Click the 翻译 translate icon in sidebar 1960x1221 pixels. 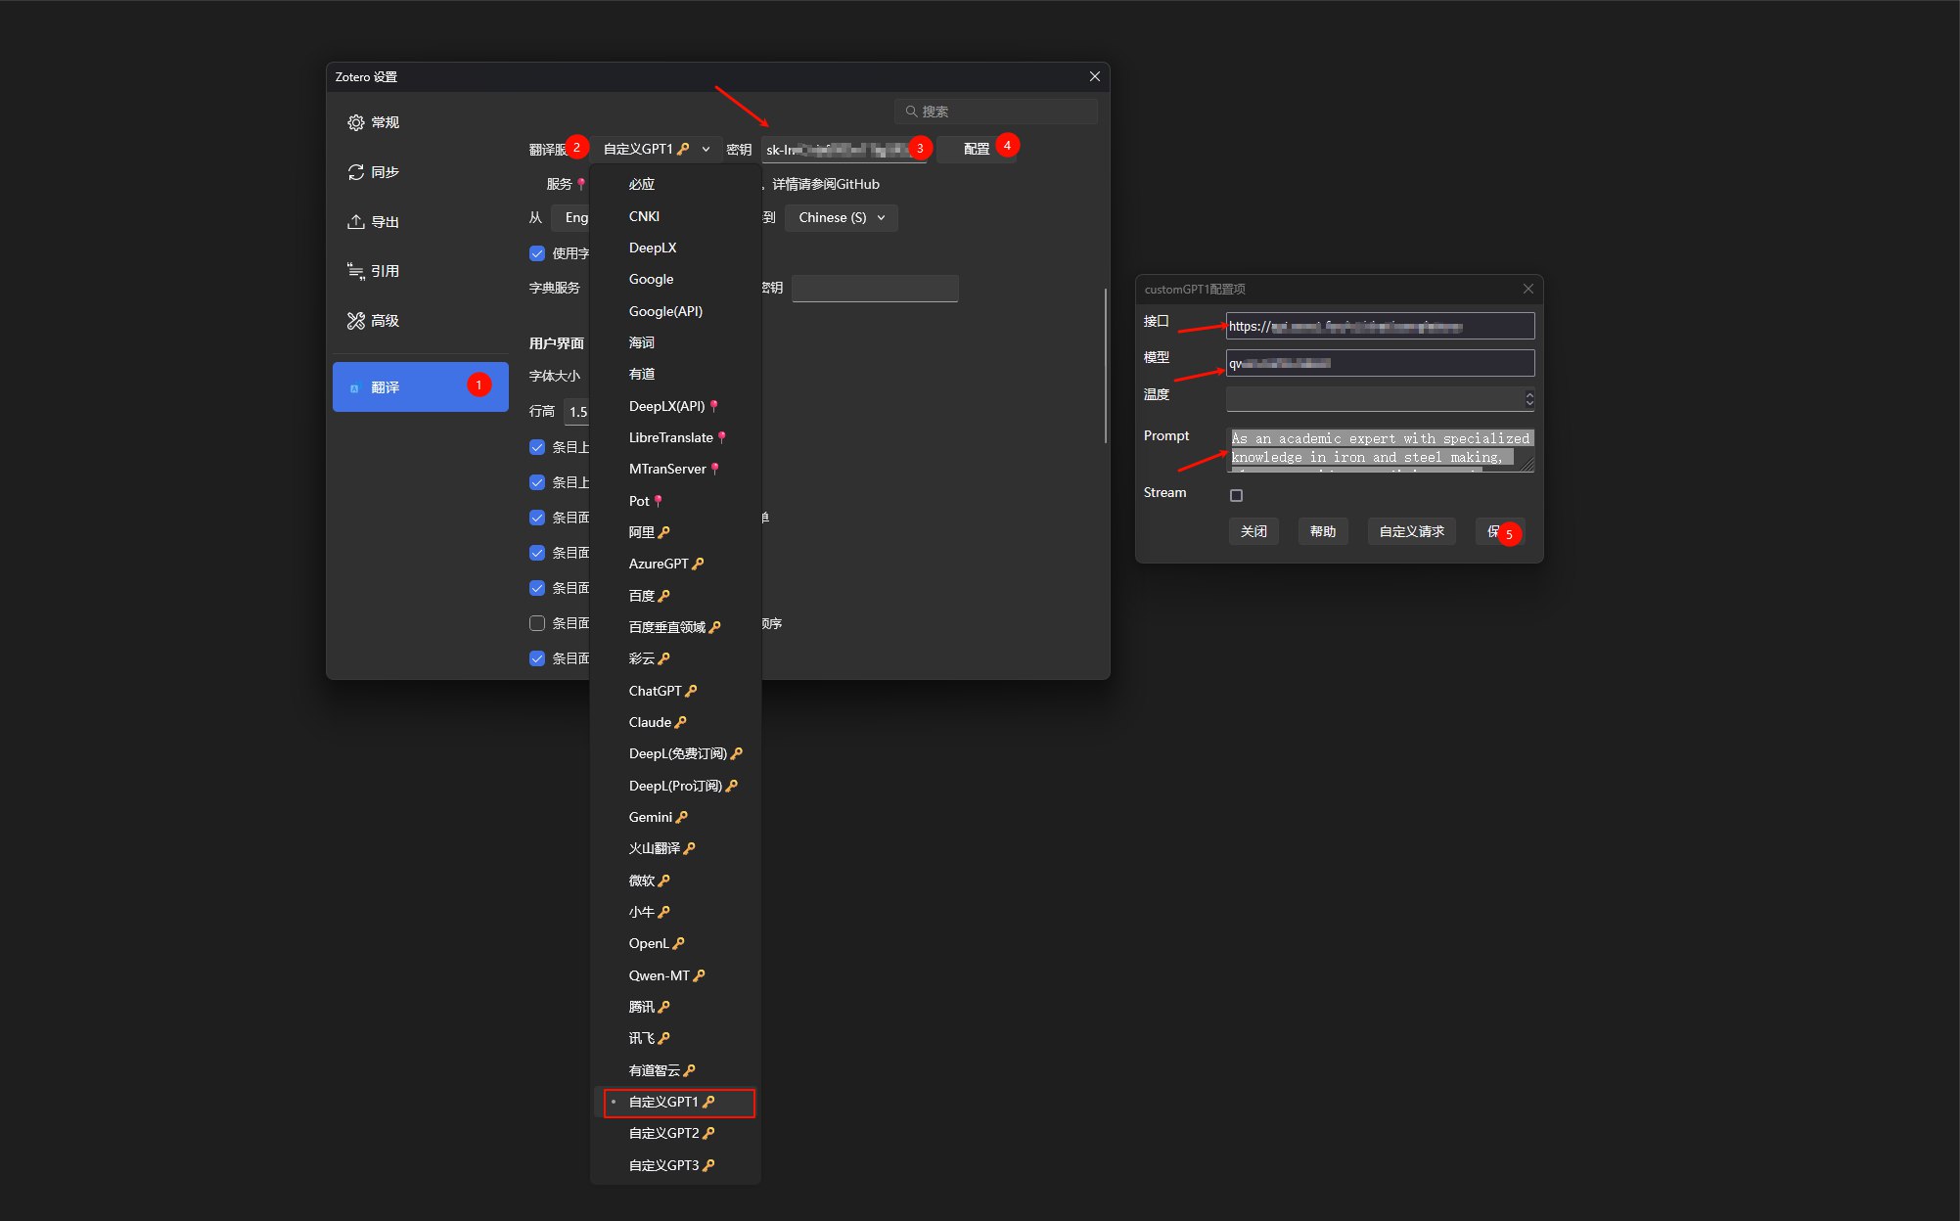coord(354,388)
